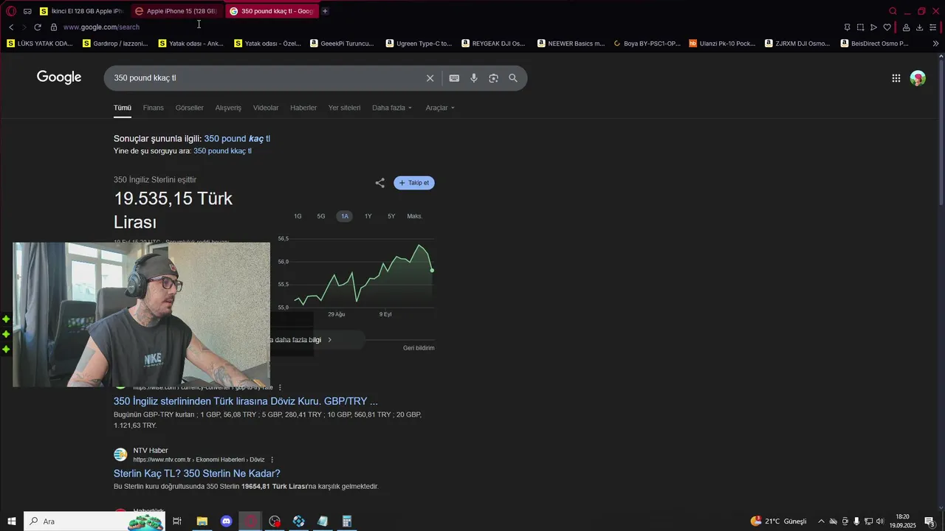The width and height of the screenshot is (945, 531).
Task: Click the Google search input field
Action: point(266,78)
